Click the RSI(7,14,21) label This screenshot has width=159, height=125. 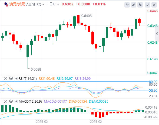(28, 78)
